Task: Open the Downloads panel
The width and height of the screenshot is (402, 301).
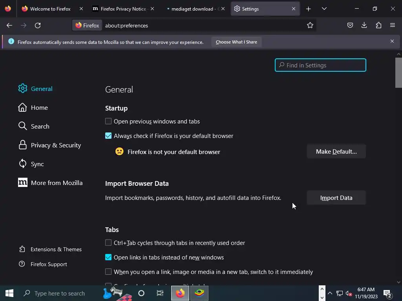Action: coord(364,25)
